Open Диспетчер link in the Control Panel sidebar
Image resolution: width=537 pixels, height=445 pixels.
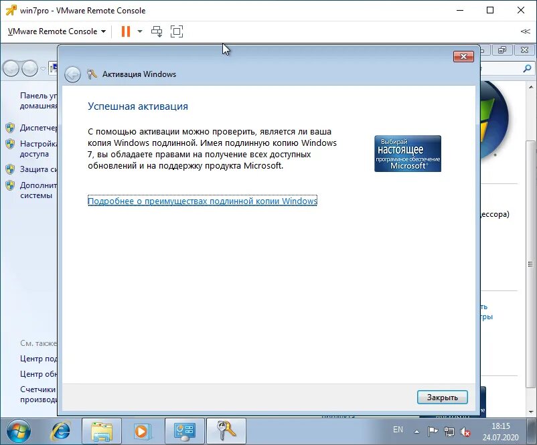pyautogui.click(x=38, y=128)
